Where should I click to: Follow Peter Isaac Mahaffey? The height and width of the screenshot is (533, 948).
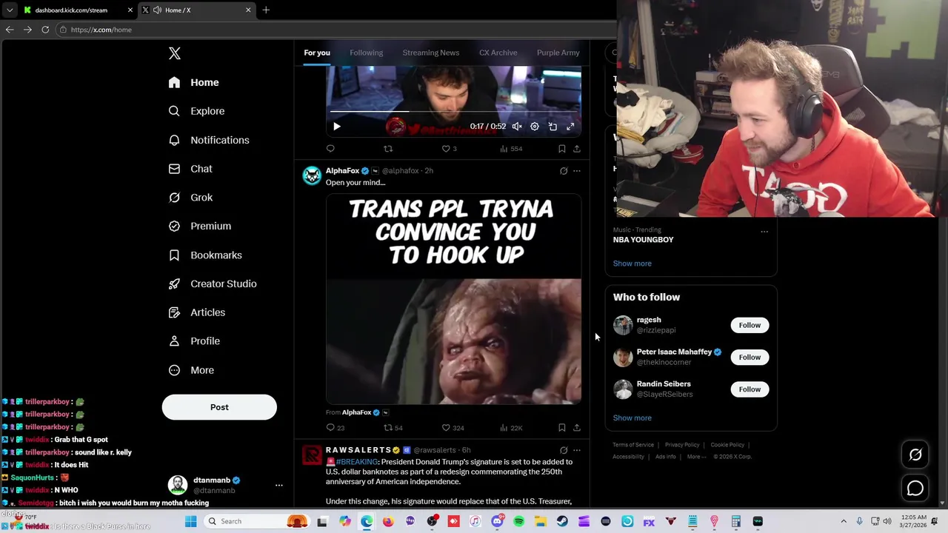[x=750, y=357]
